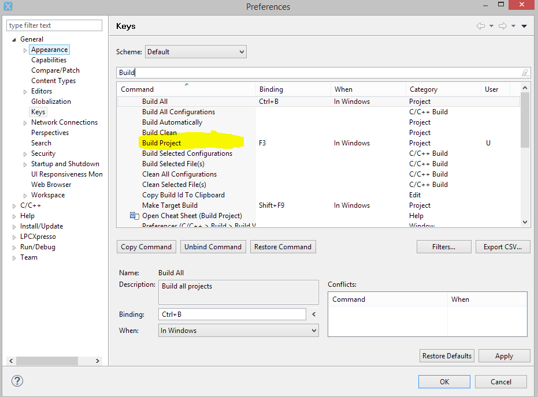The height and width of the screenshot is (397, 538).
Task: Click the Binding Ctrl+B input field
Action: pyautogui.click(x=232, y=314)
